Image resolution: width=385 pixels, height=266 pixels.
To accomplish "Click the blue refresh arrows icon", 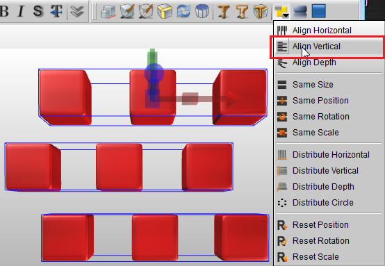I will (183, 11).
